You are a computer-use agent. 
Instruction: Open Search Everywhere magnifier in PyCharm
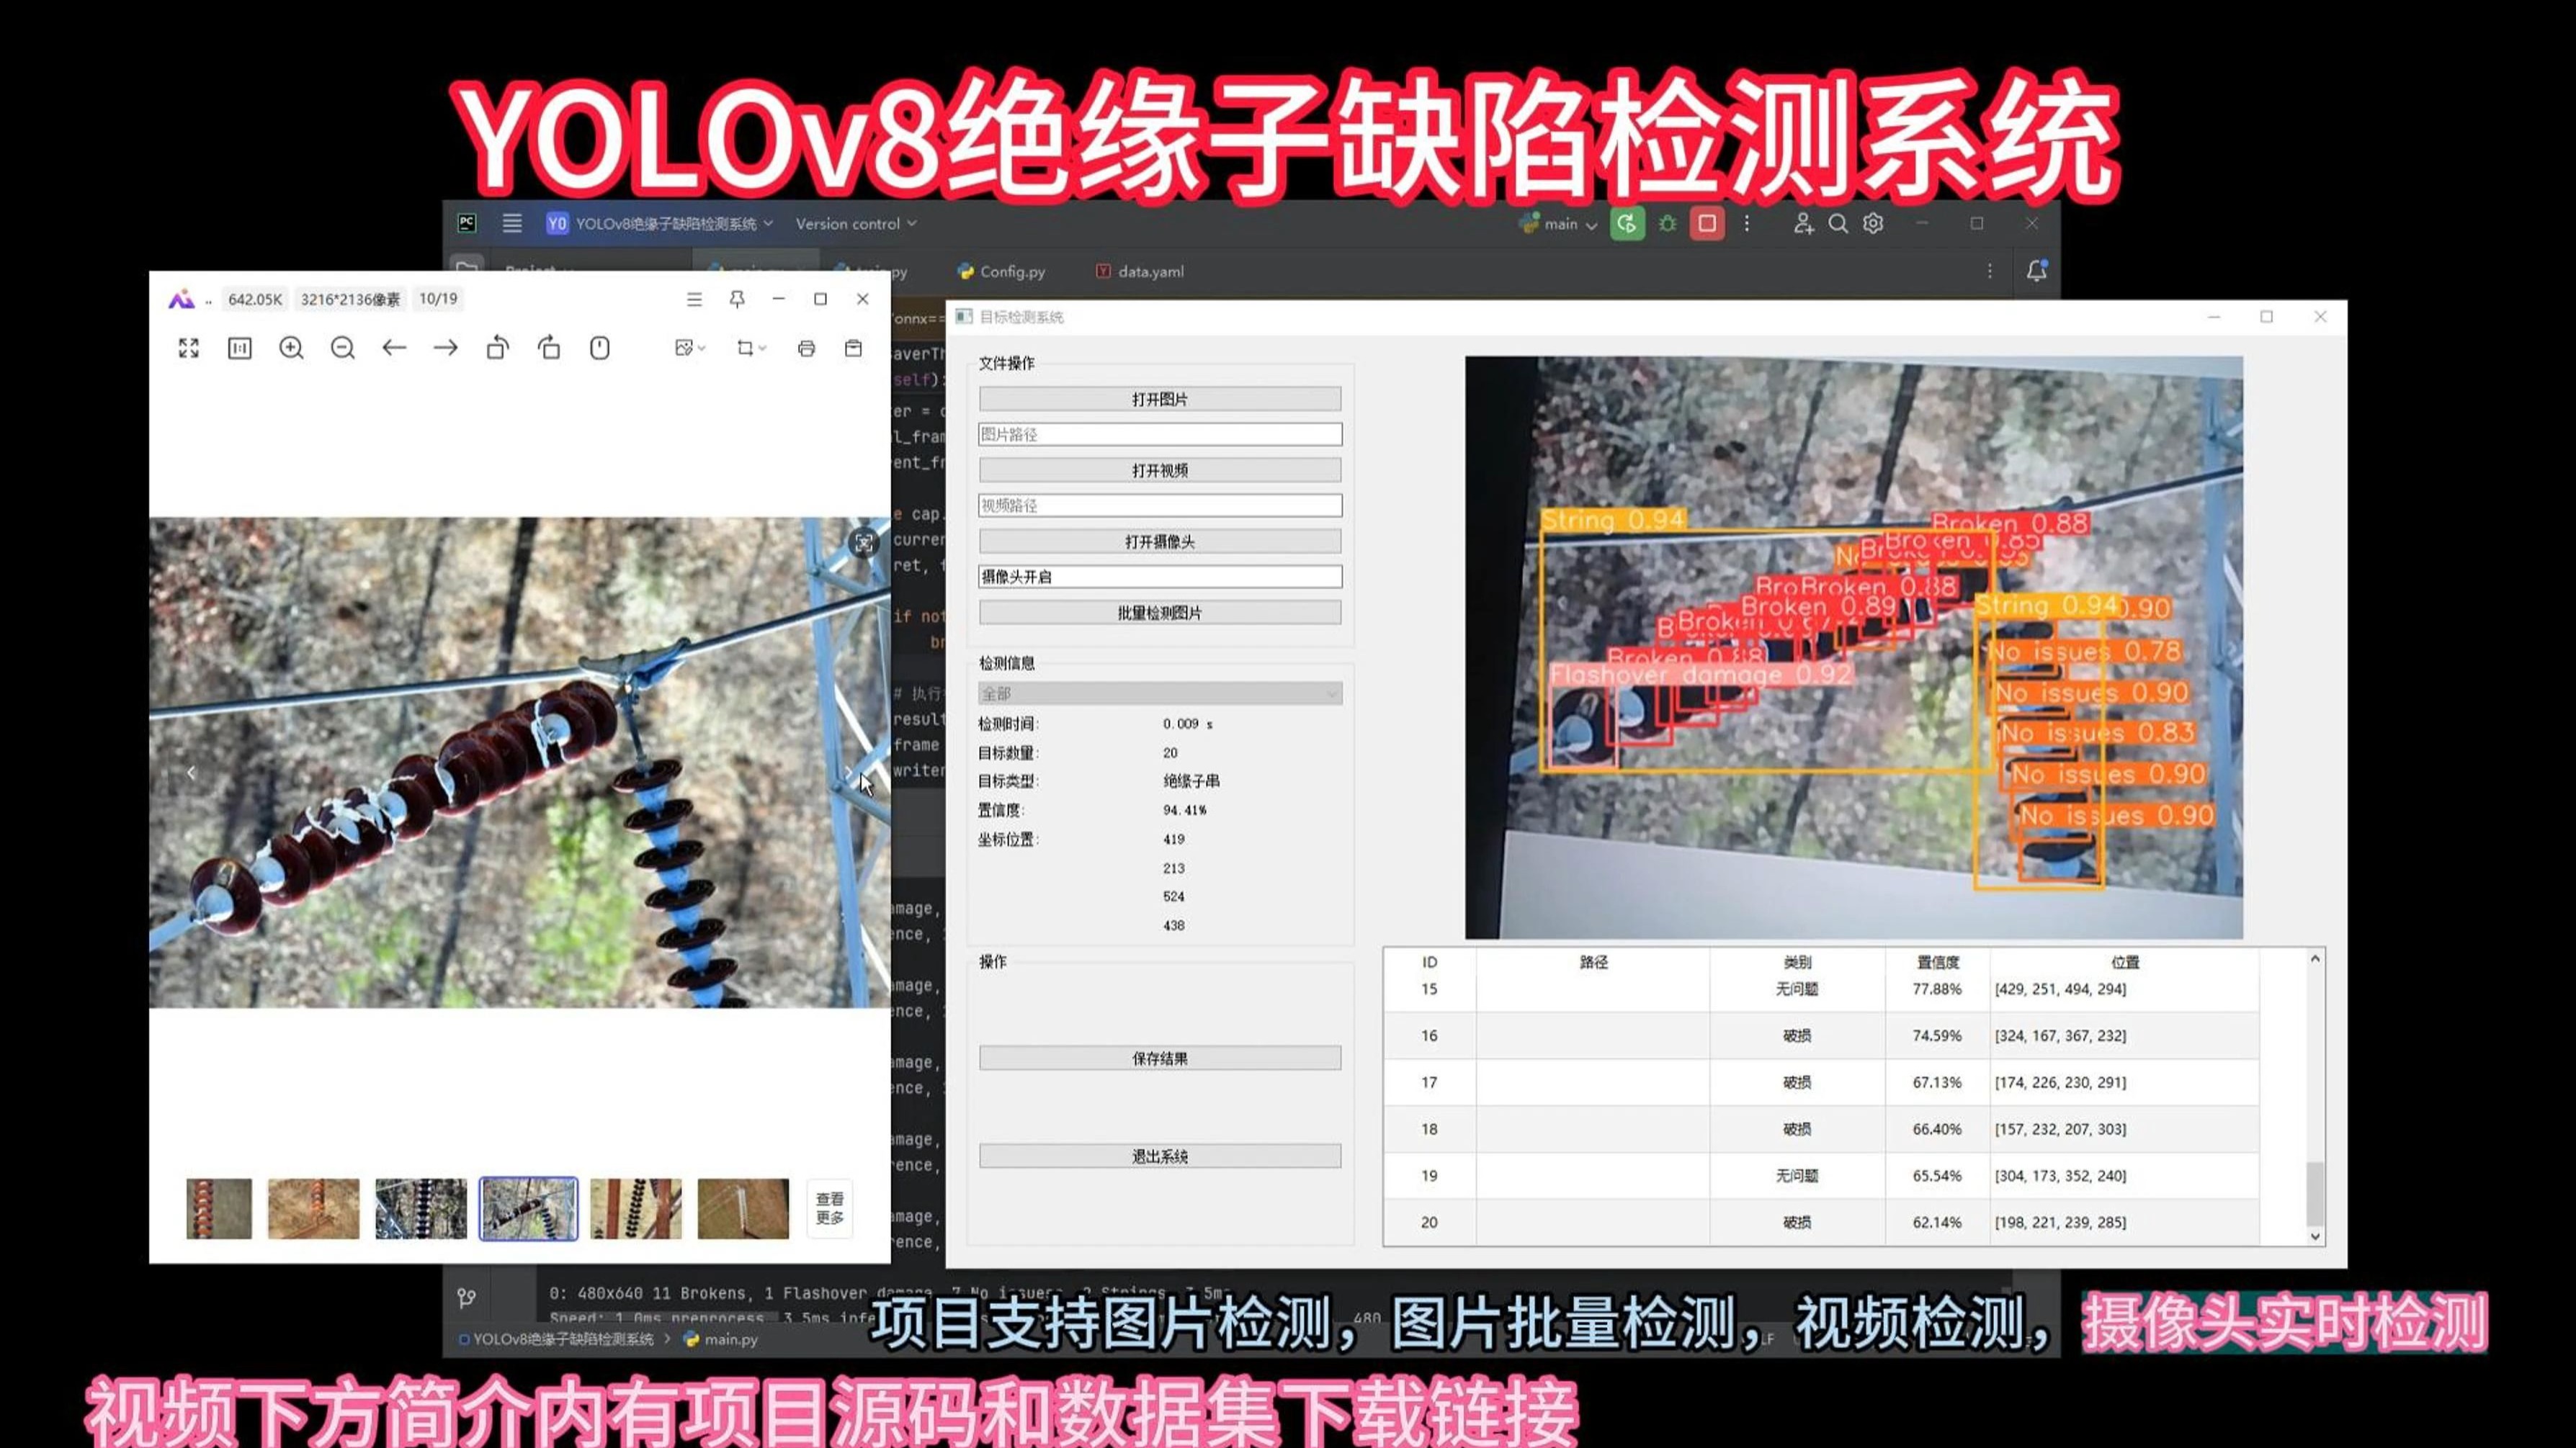[1838, 224]
